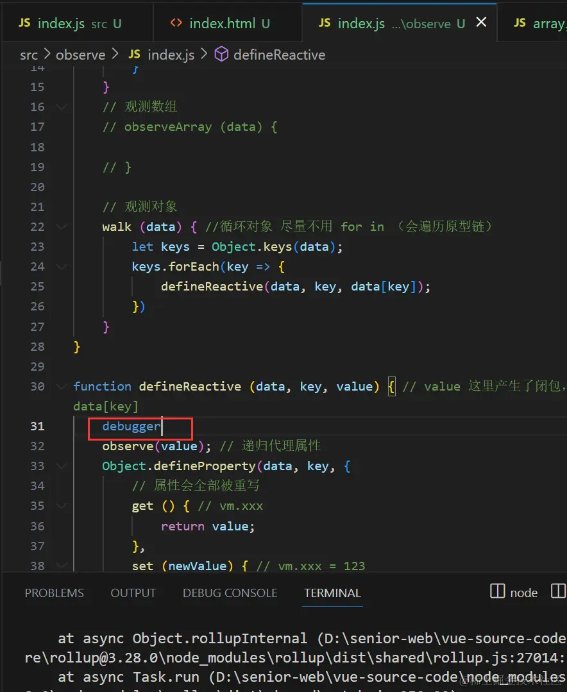Click 'set (newValue)' on line 38
567x692 pixels.
pos(182,566)
